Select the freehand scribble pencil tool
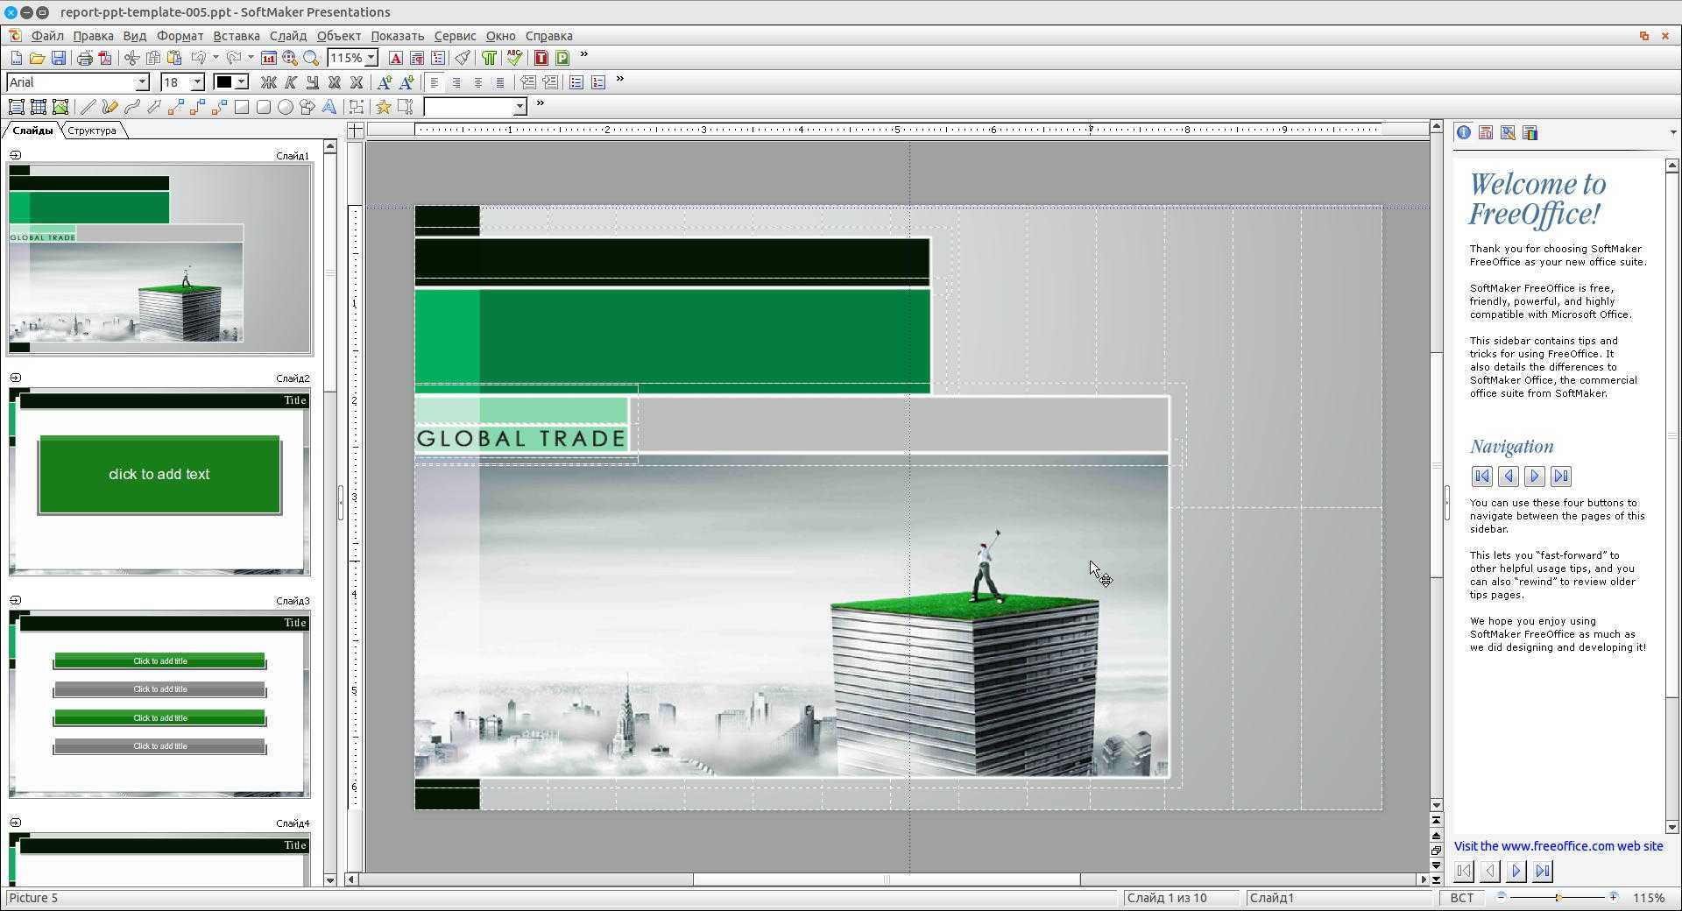Image resolution: width=1682 pixels, height=911 pixels. click(110, 107)
